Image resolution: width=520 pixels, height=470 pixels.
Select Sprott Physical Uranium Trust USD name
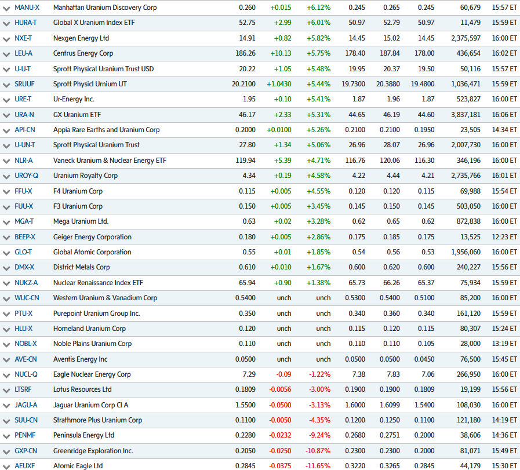coord(103,68)
